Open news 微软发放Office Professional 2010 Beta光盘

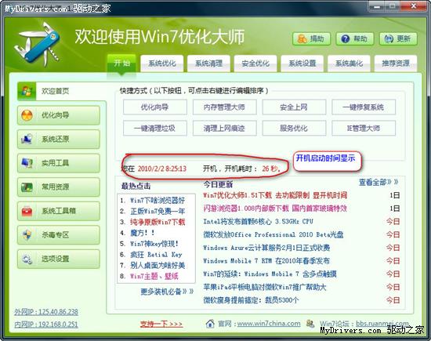pyautogui.click(x=273, y=234)
